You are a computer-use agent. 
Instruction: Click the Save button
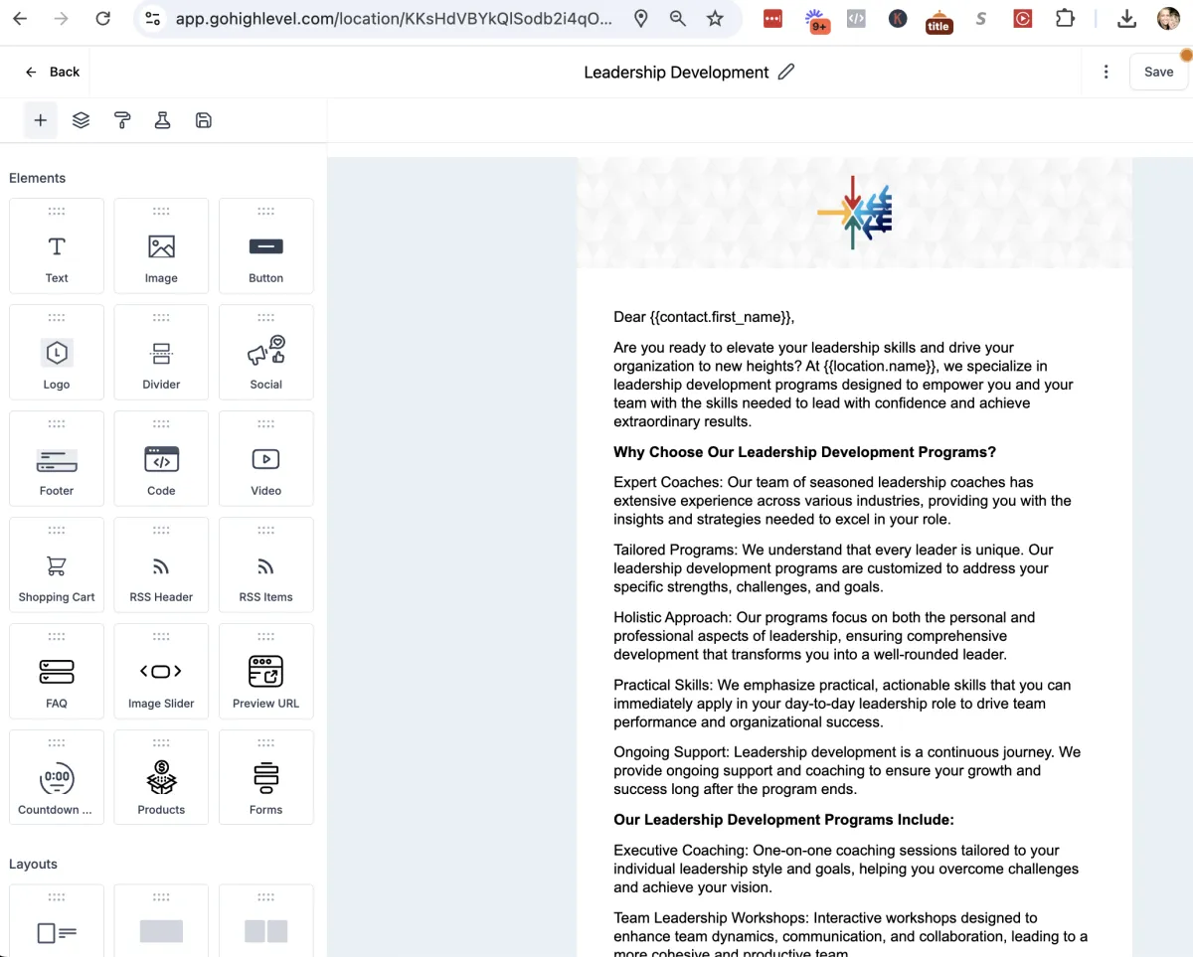click(1158, 72)
